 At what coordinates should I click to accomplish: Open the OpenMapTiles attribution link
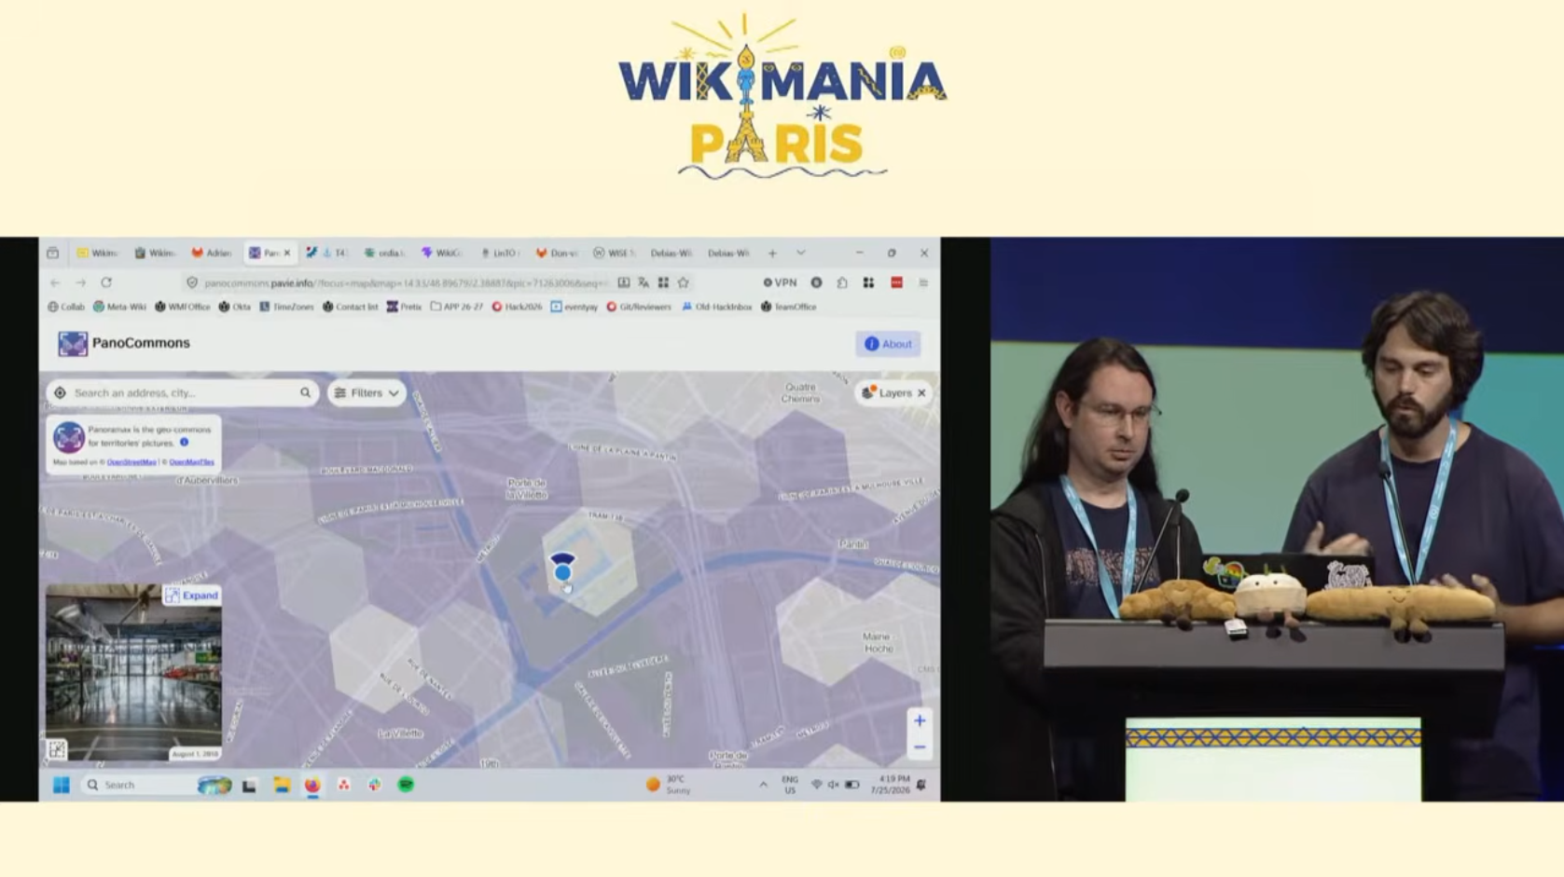click(192, 462)
